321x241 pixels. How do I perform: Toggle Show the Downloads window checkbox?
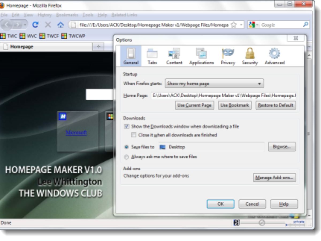(127, 126)
